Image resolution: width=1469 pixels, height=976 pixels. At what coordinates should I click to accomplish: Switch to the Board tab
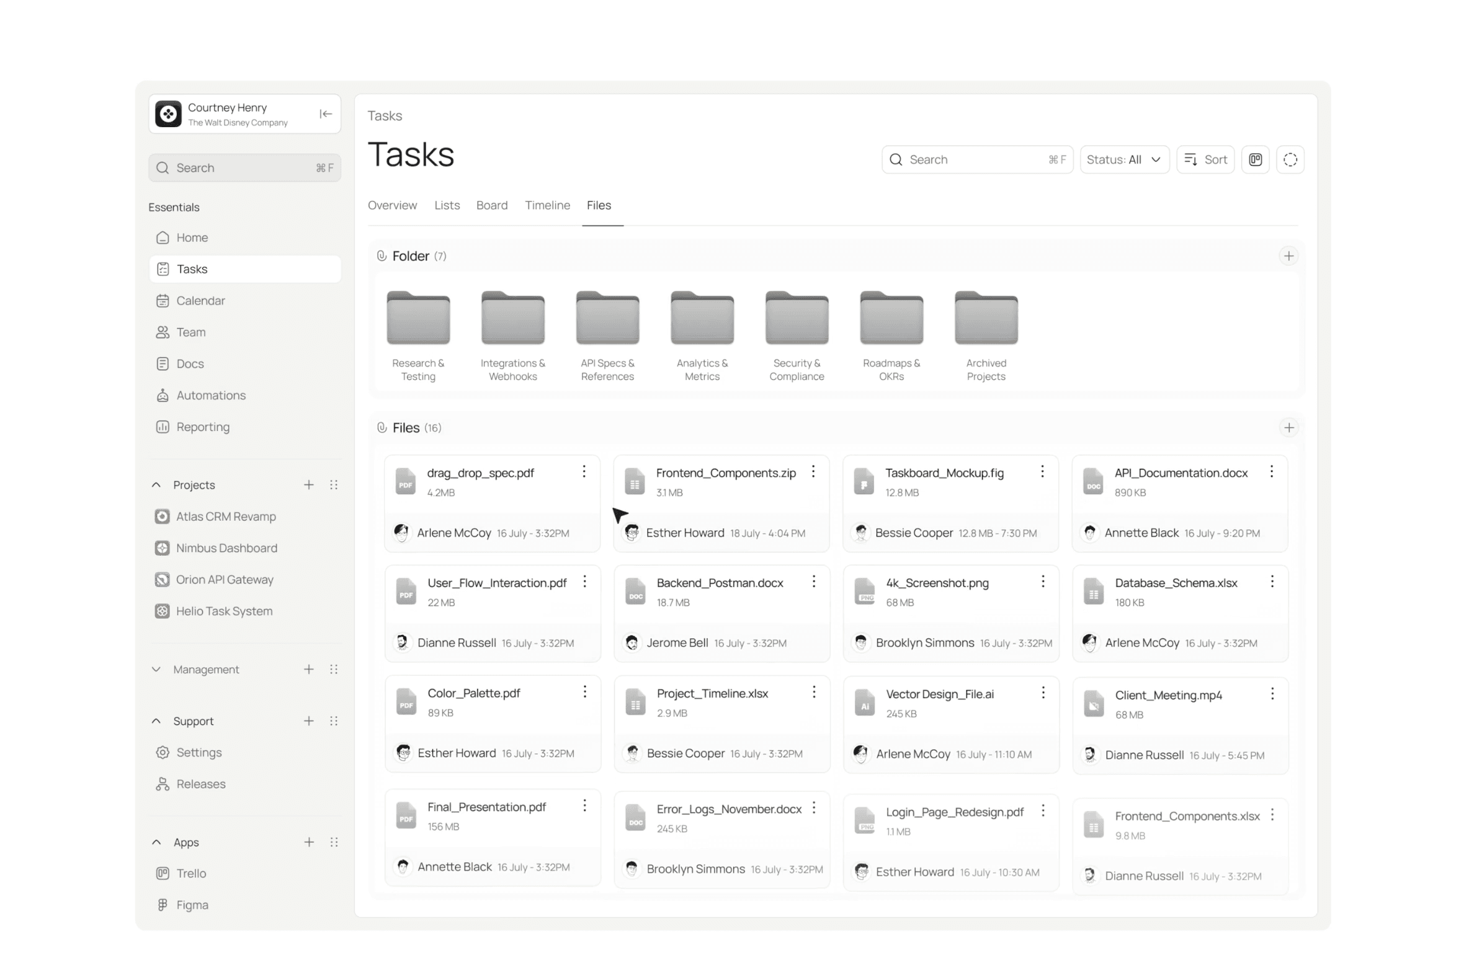click(x=491, y=205)
